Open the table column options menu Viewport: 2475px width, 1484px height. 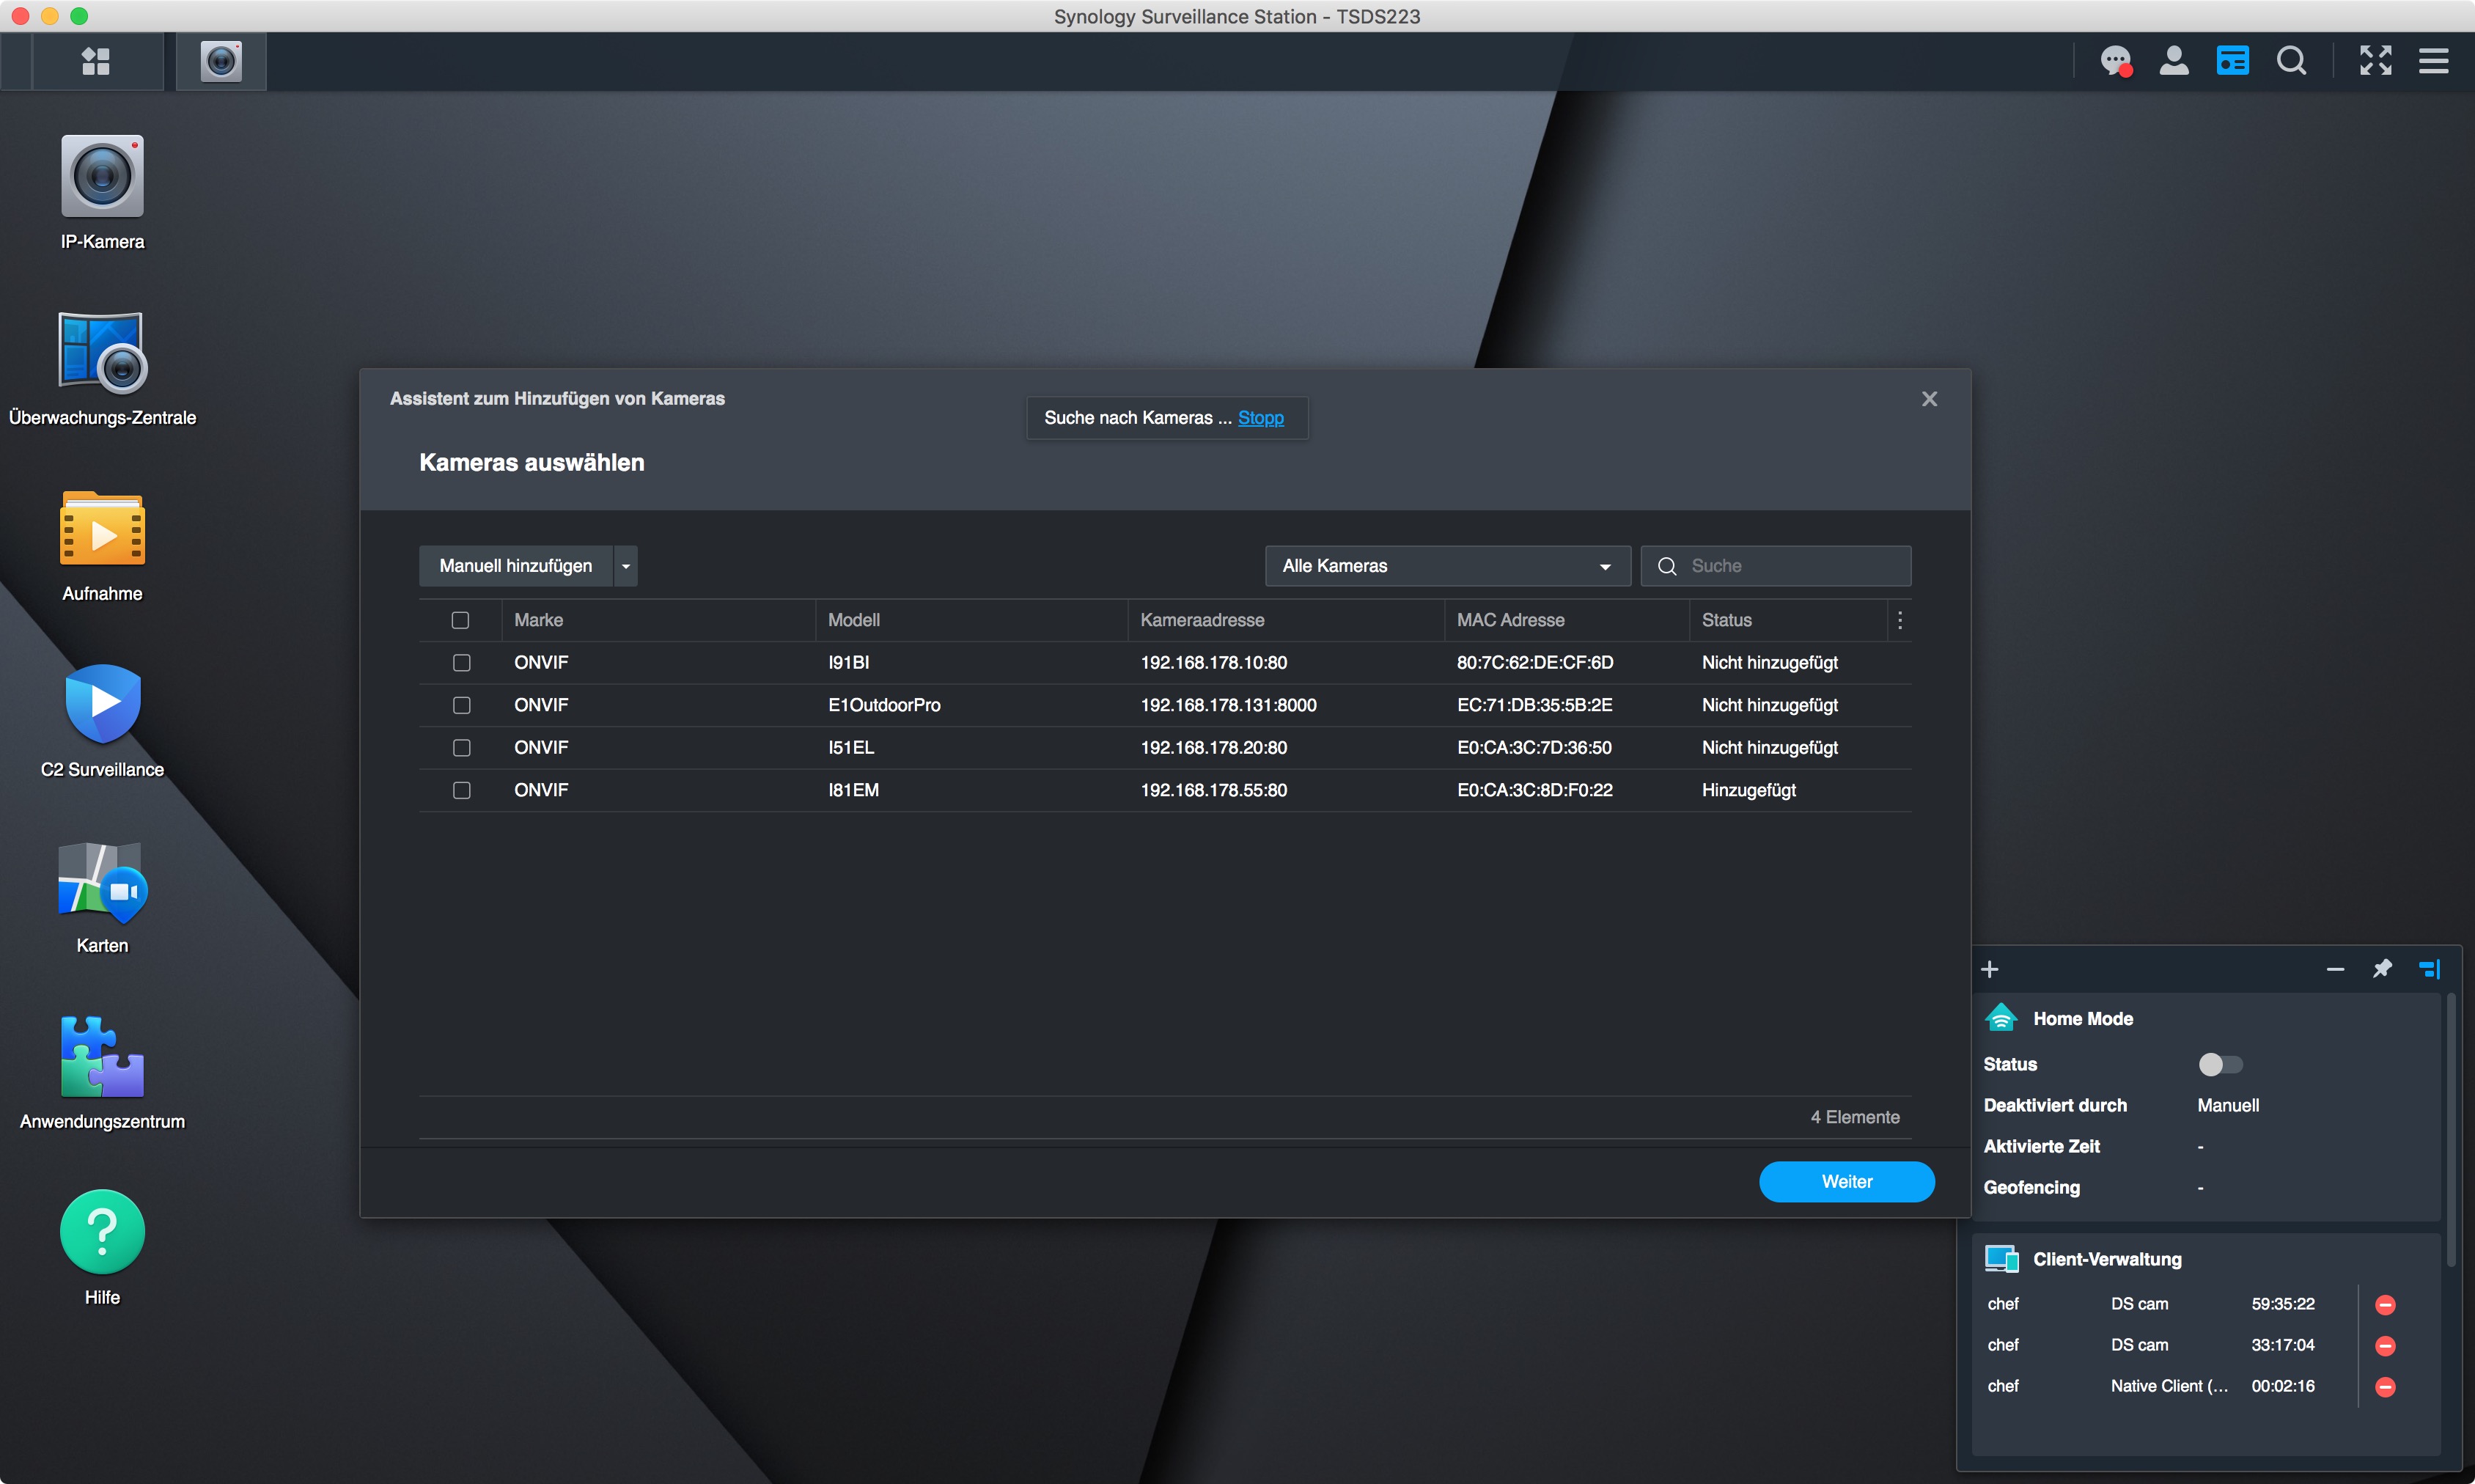point(1900,620)
